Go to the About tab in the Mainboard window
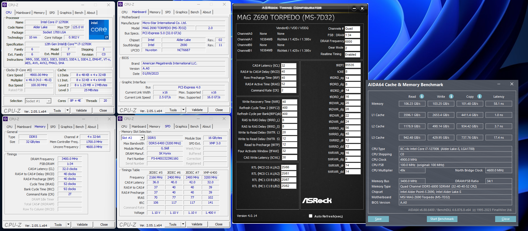 (207, 12)
